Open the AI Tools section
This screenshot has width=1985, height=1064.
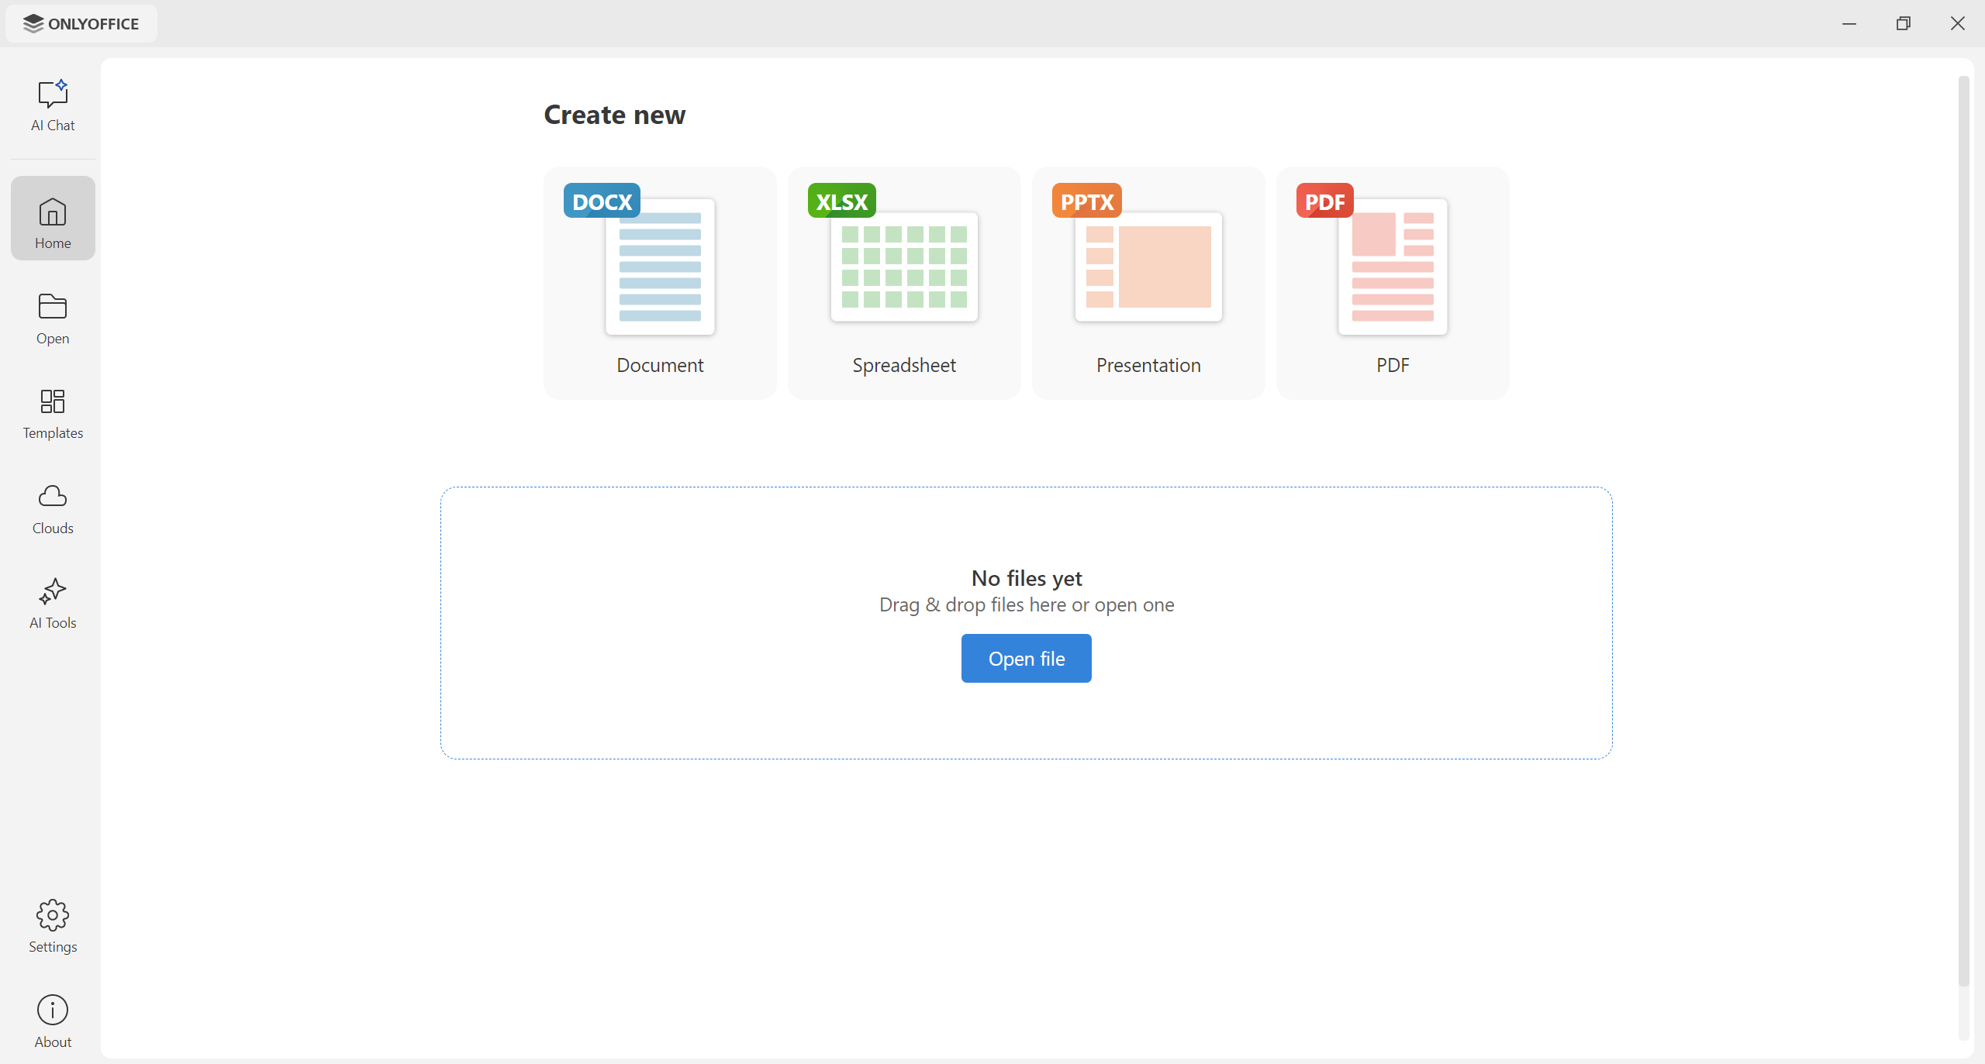[x=53, y=604]
